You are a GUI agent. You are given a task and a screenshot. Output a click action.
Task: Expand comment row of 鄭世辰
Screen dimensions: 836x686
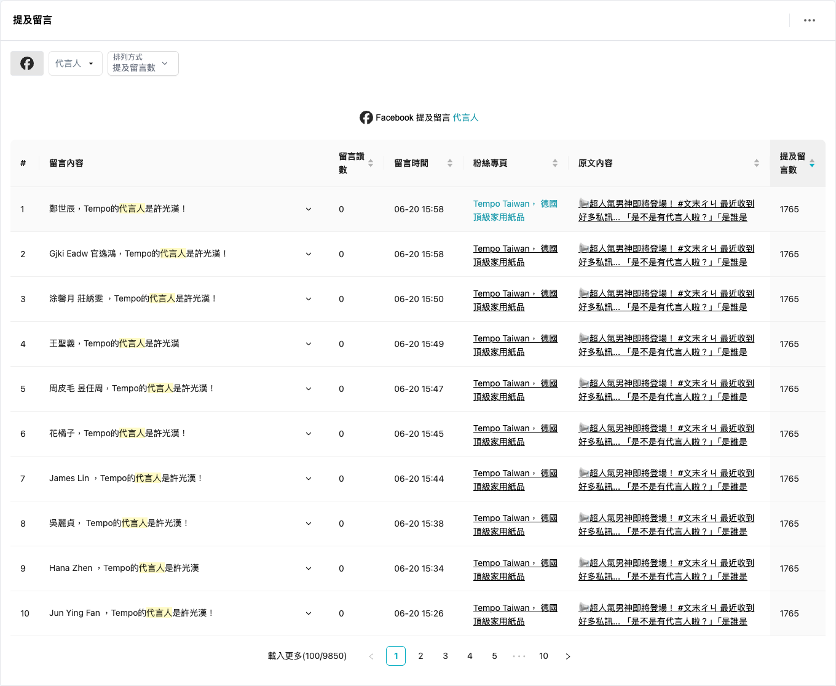309,209
